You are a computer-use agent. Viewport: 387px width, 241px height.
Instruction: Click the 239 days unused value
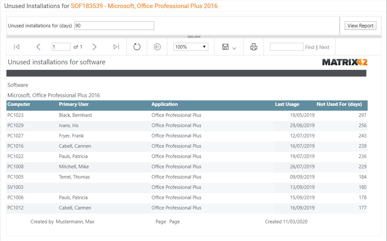point(362,146)
